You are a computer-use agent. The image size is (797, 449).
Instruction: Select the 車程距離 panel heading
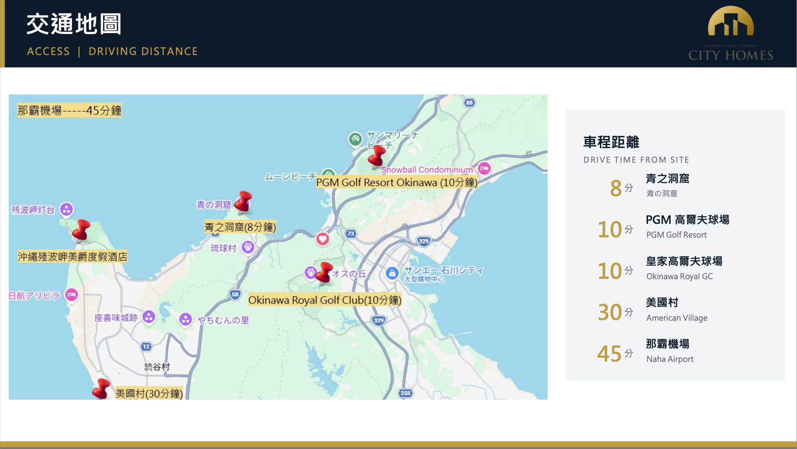[x=611, y=142]
